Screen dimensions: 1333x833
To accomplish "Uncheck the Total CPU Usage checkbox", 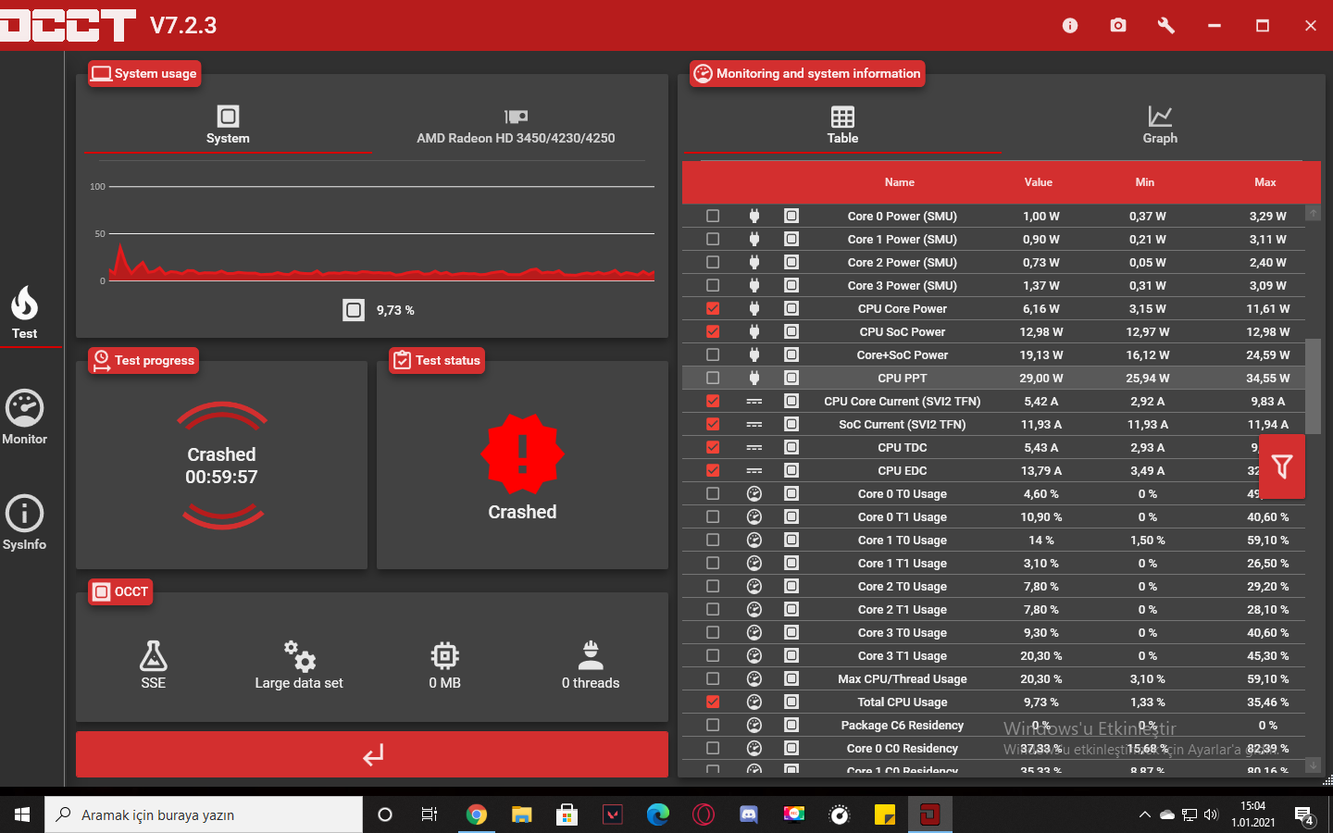I will [713, 702].
